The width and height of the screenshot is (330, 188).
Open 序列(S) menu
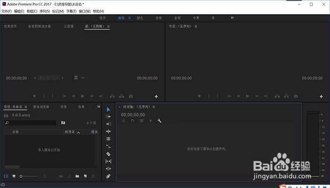(45, 11)
